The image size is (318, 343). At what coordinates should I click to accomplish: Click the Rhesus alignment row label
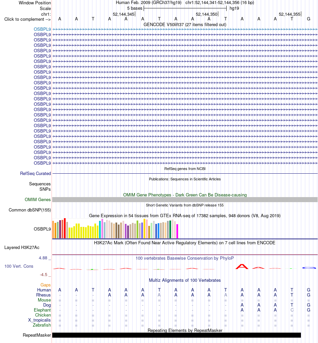point(43,295)
